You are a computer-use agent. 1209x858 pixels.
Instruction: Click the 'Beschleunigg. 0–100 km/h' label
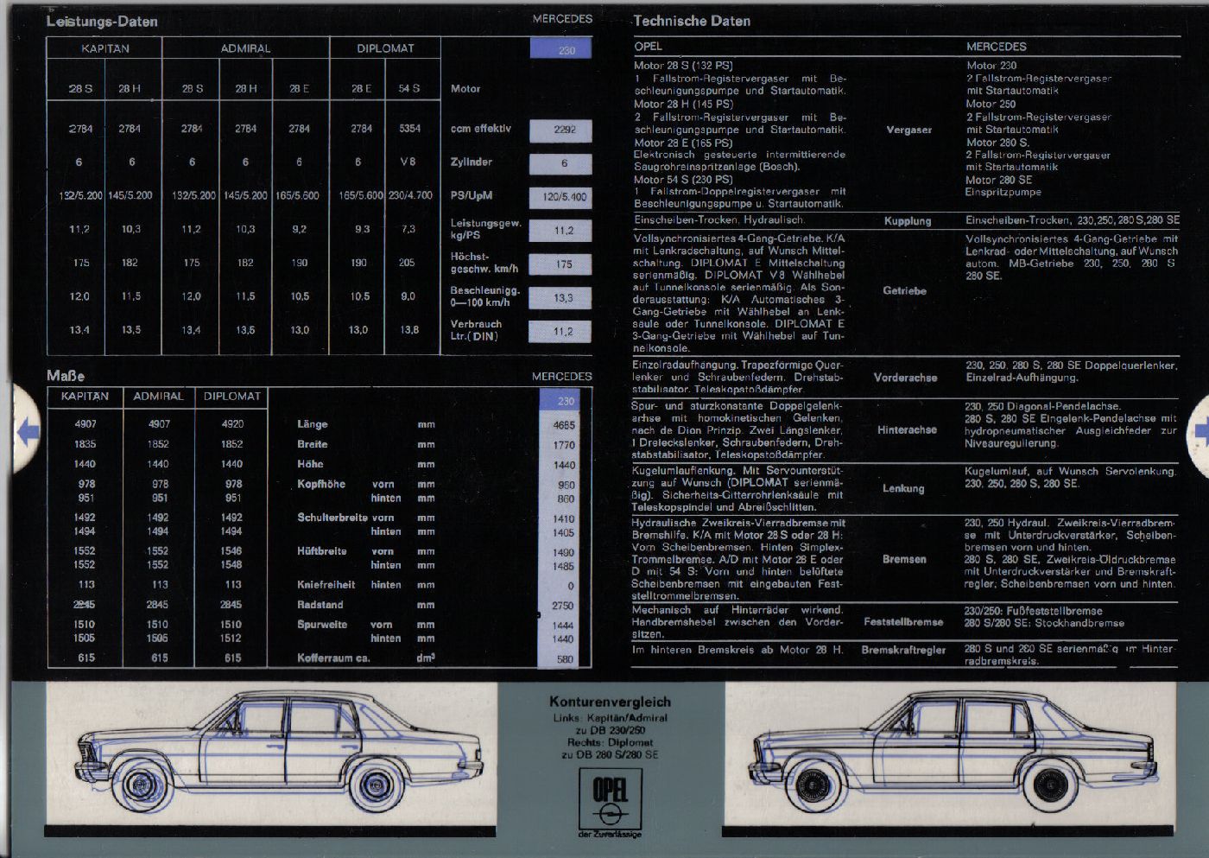(484, 296)
